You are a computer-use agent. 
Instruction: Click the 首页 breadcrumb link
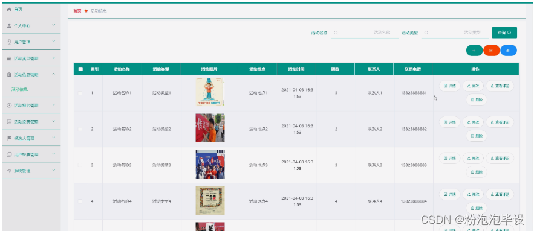point(77,11)
